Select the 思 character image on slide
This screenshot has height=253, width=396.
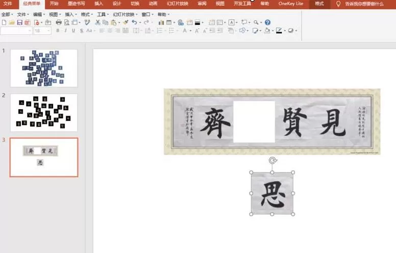[x=272, y=193]
